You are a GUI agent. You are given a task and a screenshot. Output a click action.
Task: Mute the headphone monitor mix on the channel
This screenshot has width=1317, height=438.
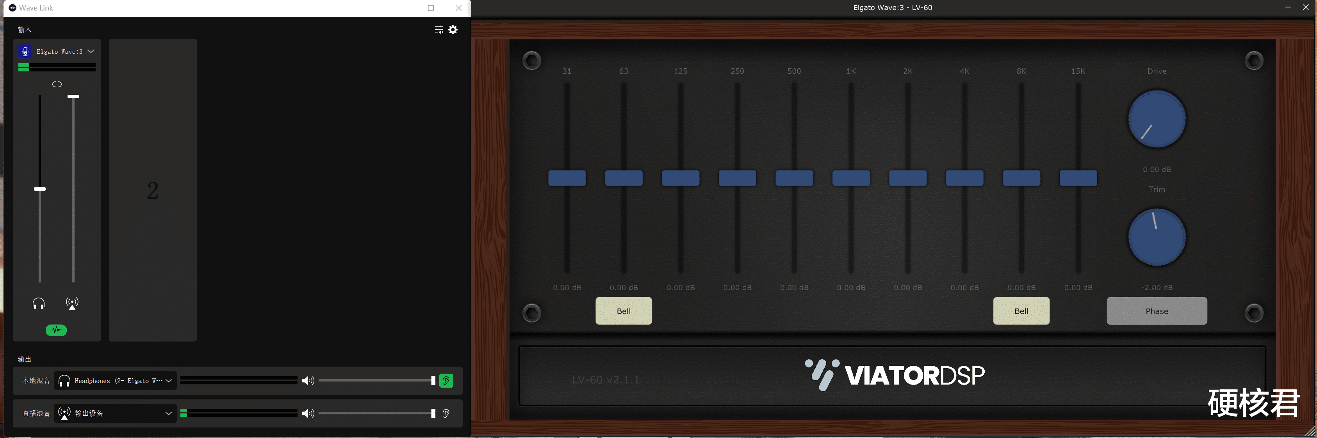(38, 304)
